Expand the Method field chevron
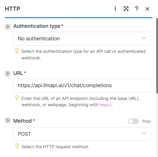158x157 pixels. pos(8,120)
